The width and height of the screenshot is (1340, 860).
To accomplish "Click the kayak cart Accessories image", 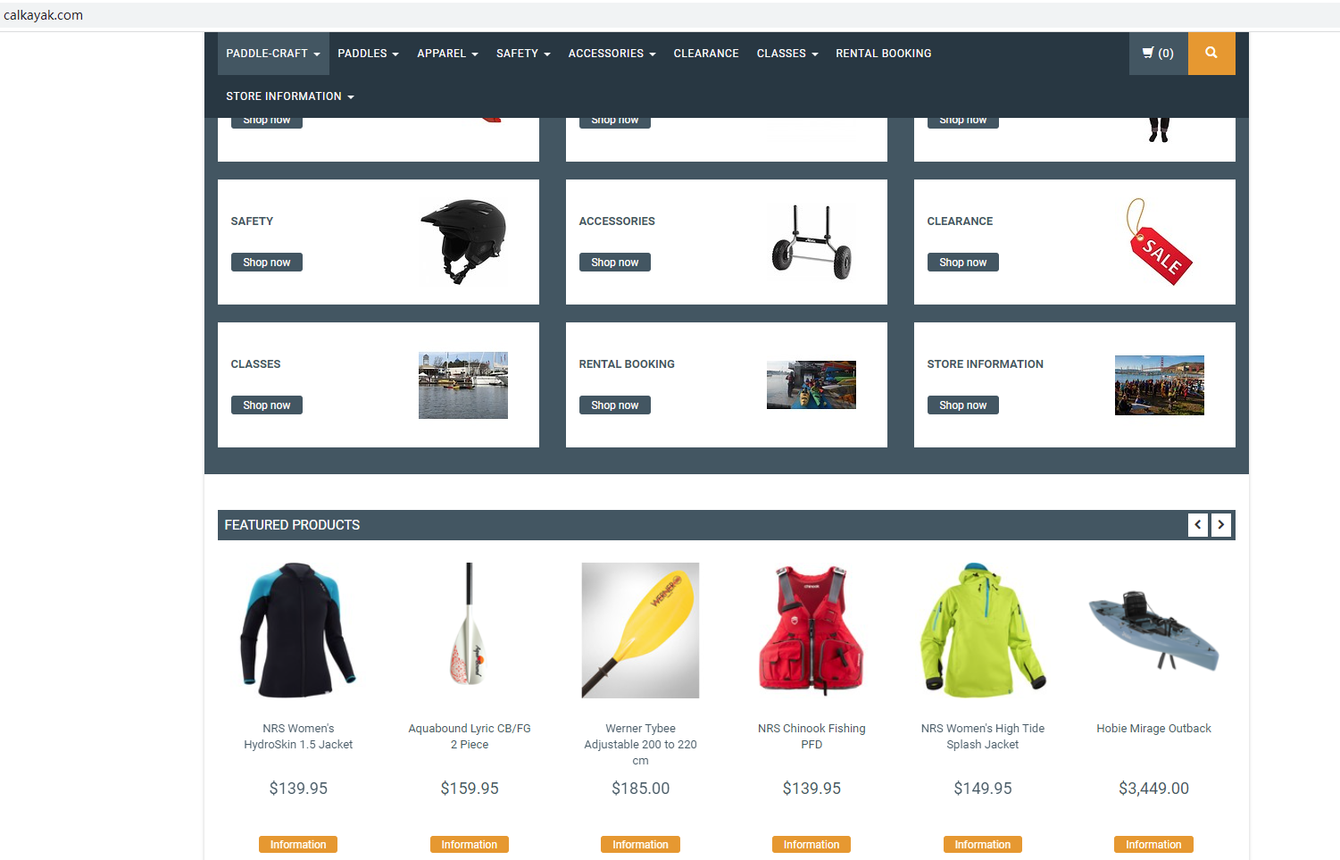I will click(811, 242).
